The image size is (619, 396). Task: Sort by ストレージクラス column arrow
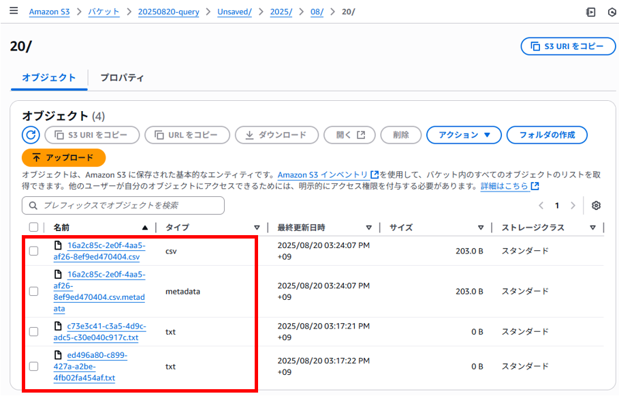click(x=592, y=228)
